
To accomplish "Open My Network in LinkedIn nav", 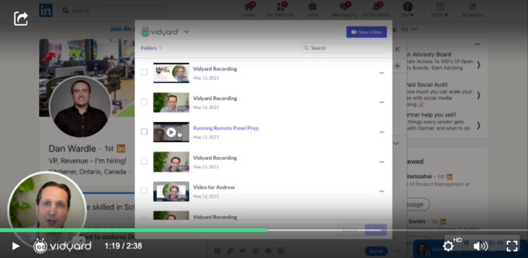I will [x=280, y=10].
